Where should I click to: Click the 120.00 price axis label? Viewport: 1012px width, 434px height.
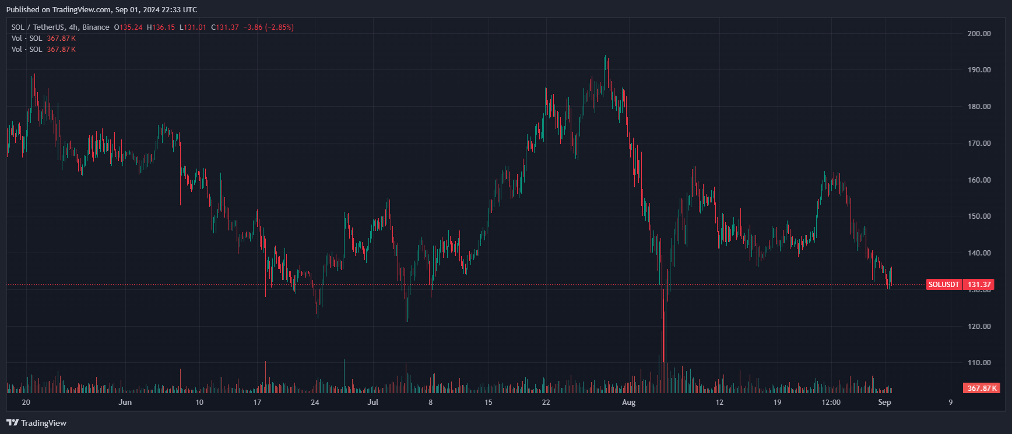(x=979, y=327)
